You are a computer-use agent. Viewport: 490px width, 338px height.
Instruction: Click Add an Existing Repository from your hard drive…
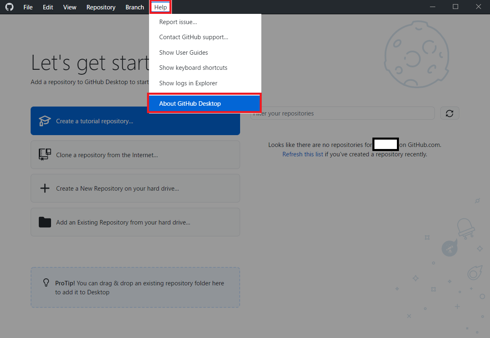(135, 222)
